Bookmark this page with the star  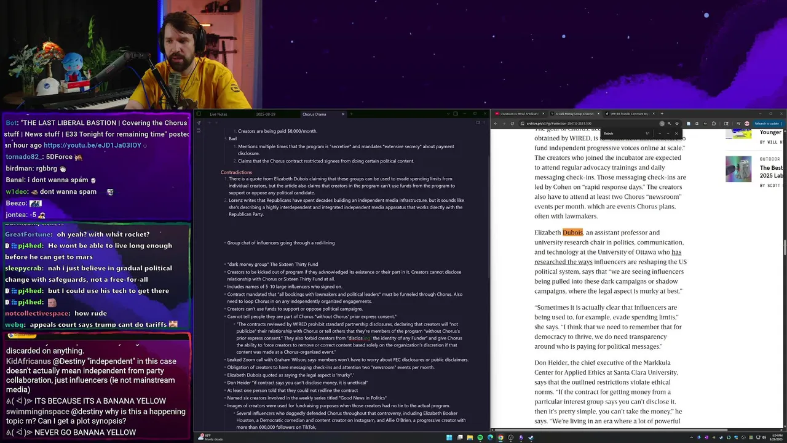point(677,124)
